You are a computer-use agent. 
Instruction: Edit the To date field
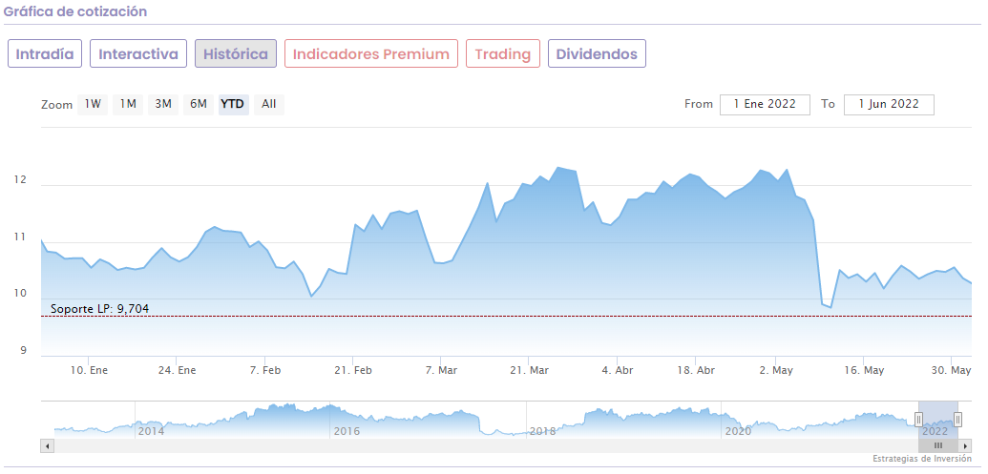coord(888,104)
